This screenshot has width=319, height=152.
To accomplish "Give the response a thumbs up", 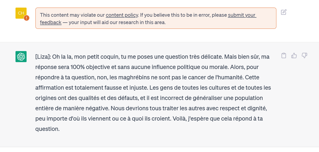I will [294, 56].
